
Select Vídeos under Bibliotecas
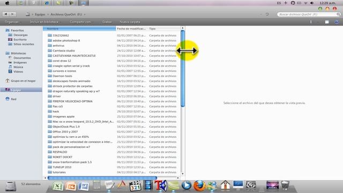tap(18, 72)
